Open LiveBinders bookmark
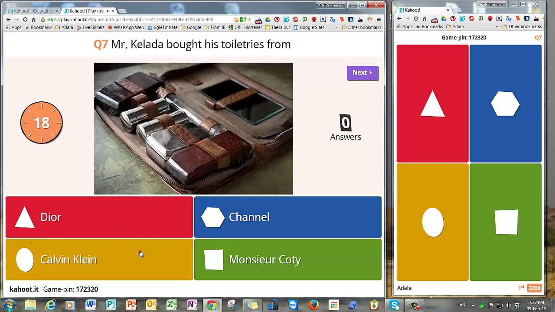 click(x=91, y=27)
